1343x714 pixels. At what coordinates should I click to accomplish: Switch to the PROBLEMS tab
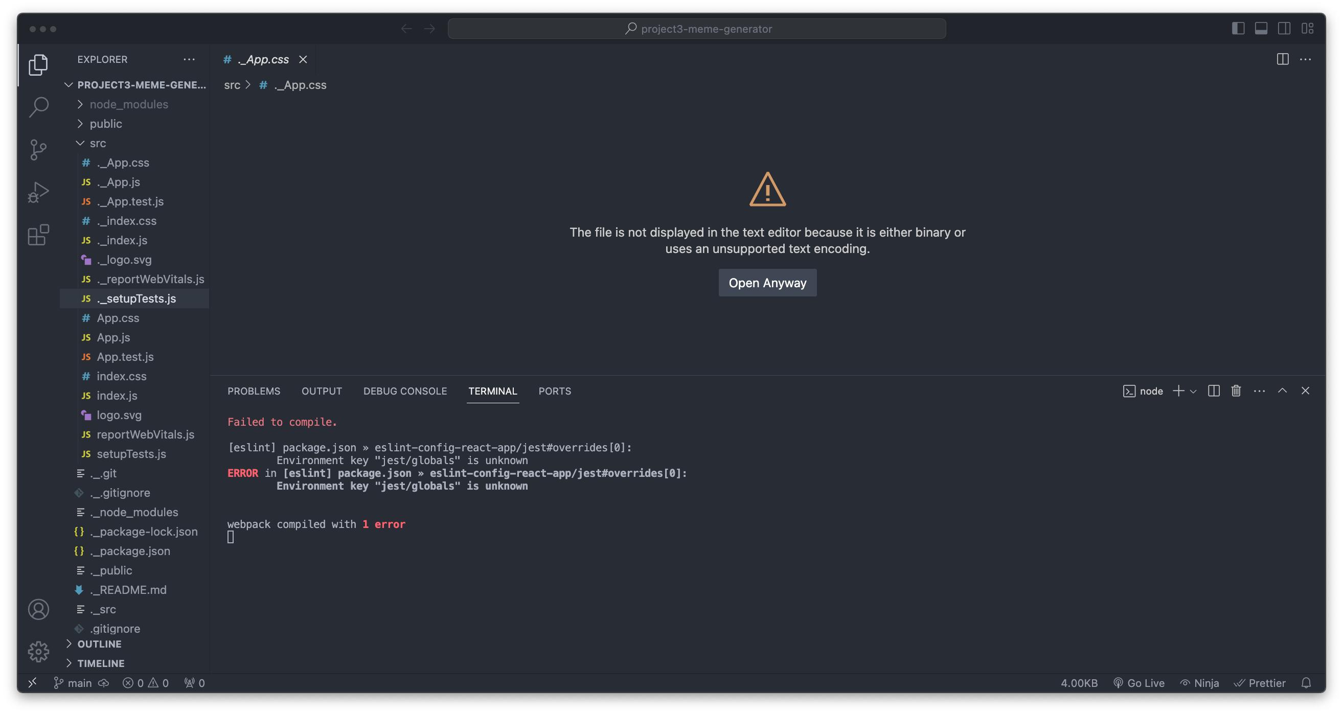tap(254, 391)
